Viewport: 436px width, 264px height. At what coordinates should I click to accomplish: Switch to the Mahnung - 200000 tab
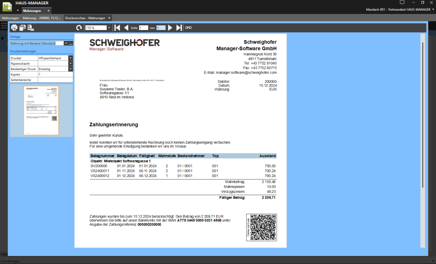pyautogui.click(x=42, y=18)
